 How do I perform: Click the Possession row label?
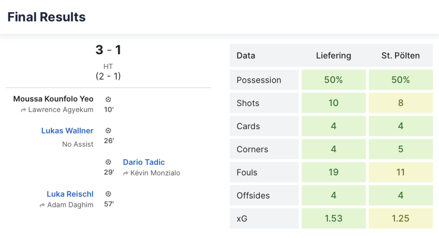click(x=259, y=80)
